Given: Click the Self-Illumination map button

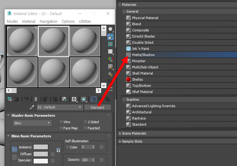Looking at the screenshot, I should click(101, 147).
